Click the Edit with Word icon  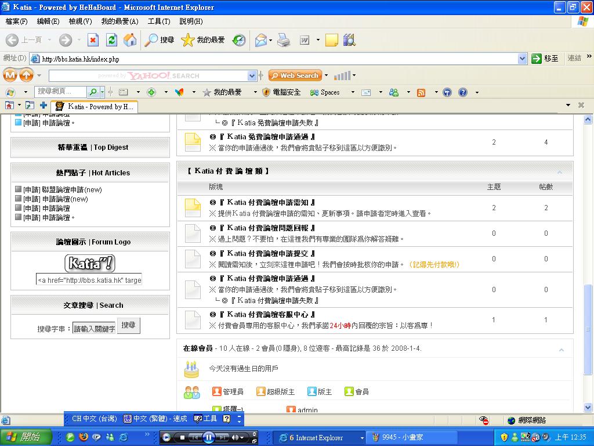(305, 40)
